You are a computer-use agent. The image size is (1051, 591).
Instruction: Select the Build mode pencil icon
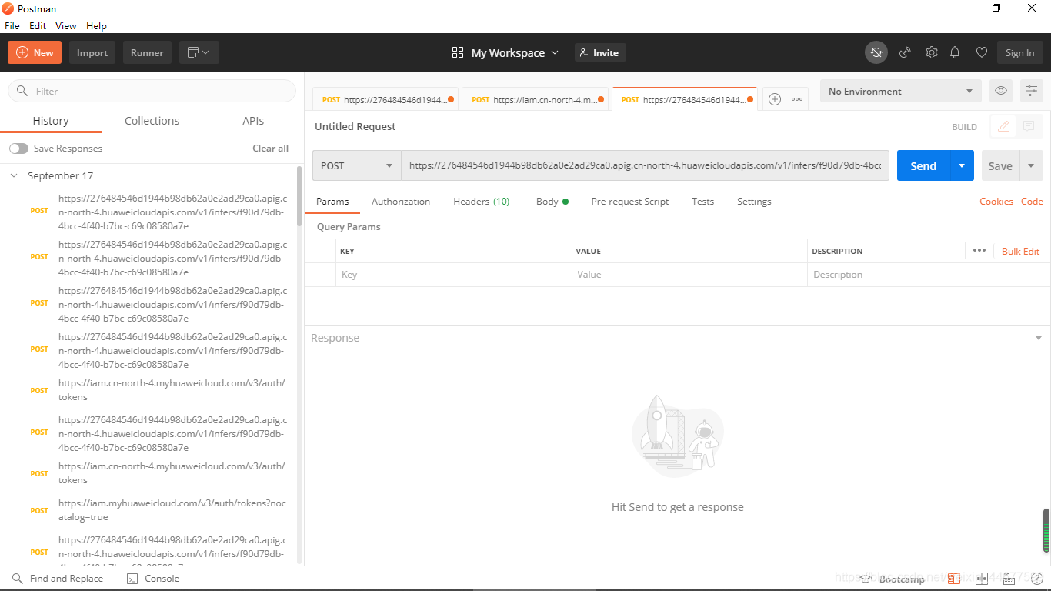[1003, 127]
